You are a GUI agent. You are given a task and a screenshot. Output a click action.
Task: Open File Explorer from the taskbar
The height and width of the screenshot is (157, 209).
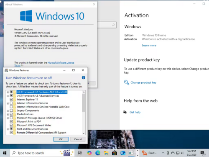(106, 153)
